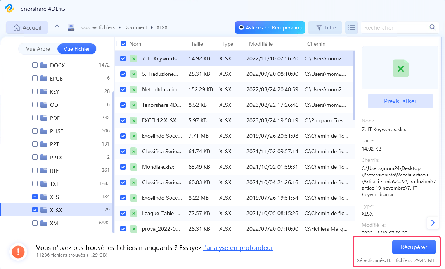Click inside the Rechercher search field
Screen dimensions: 445x269
tap(392, 27)
